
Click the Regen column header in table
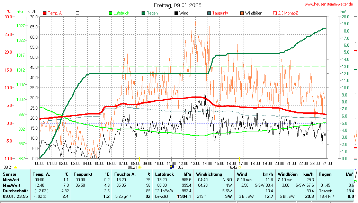pos(325,174)
